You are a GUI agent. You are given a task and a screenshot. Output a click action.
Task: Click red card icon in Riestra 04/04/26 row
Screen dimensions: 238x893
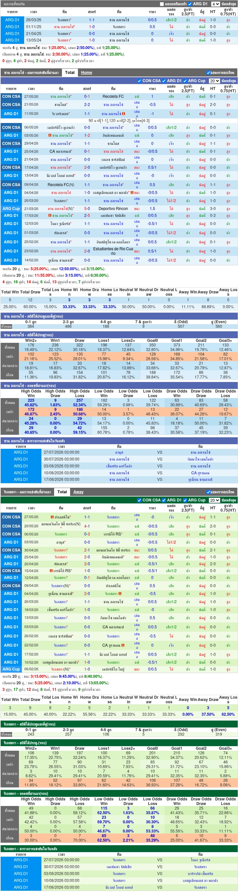pos(120,594)
